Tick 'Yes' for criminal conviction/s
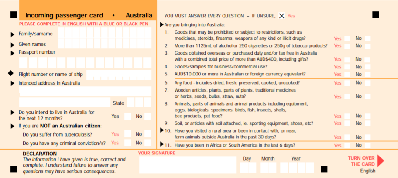The height and width of the screenshot is (178, 398). coord(127,143)
